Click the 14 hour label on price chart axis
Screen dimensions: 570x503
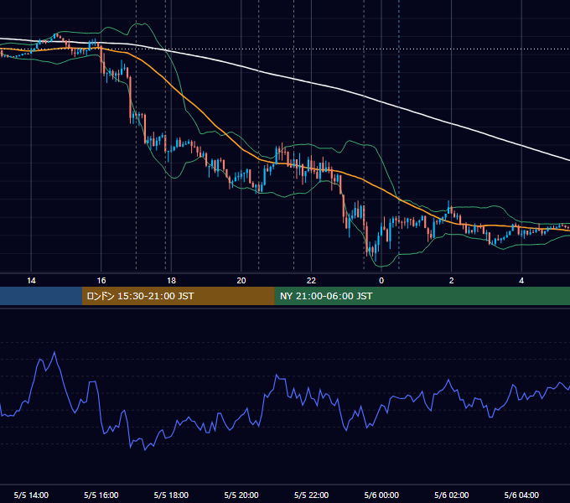pos(31,281)
